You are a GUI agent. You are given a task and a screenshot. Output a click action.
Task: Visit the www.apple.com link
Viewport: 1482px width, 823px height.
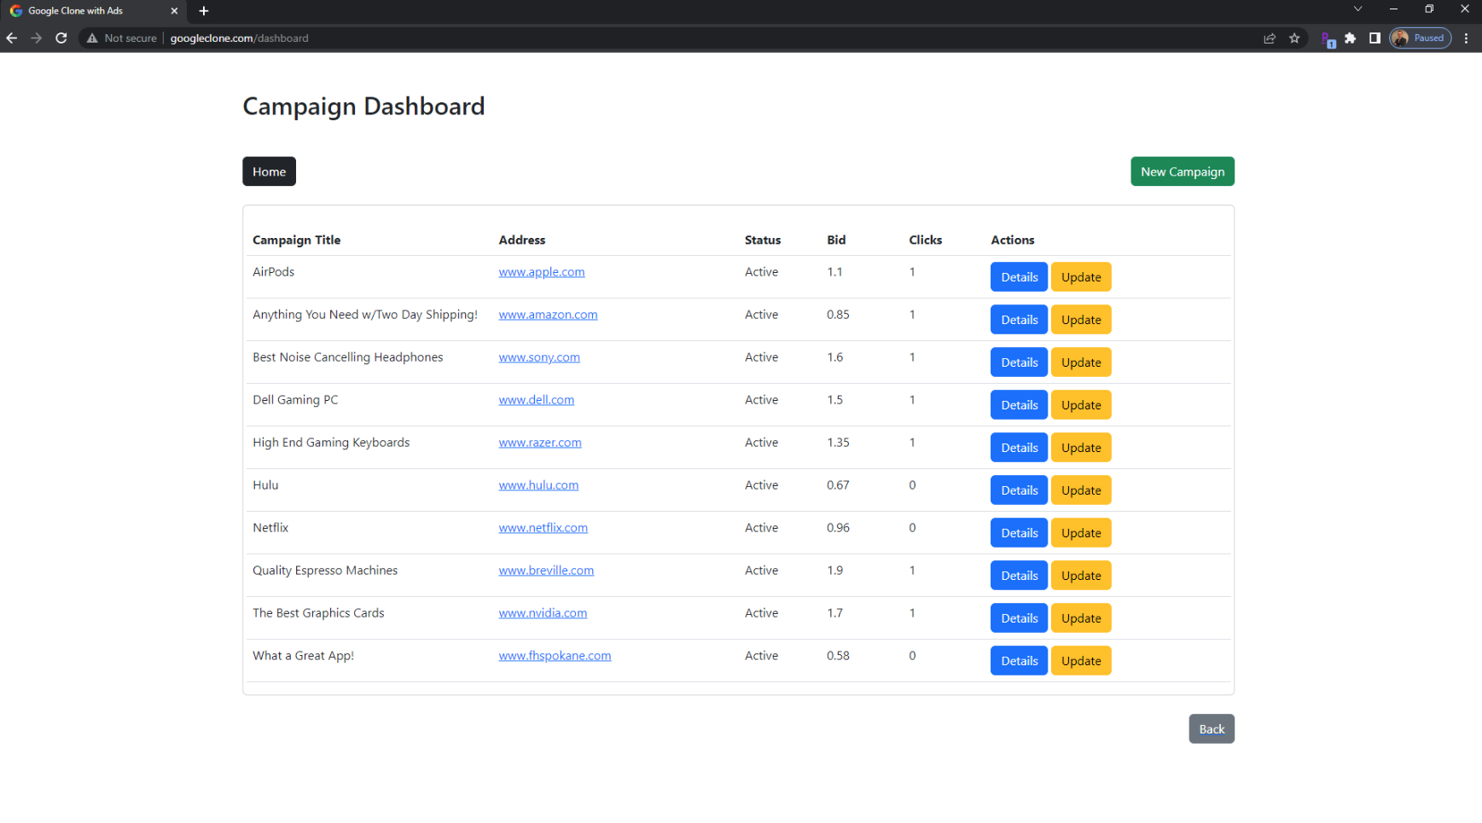tap(542, 272)
